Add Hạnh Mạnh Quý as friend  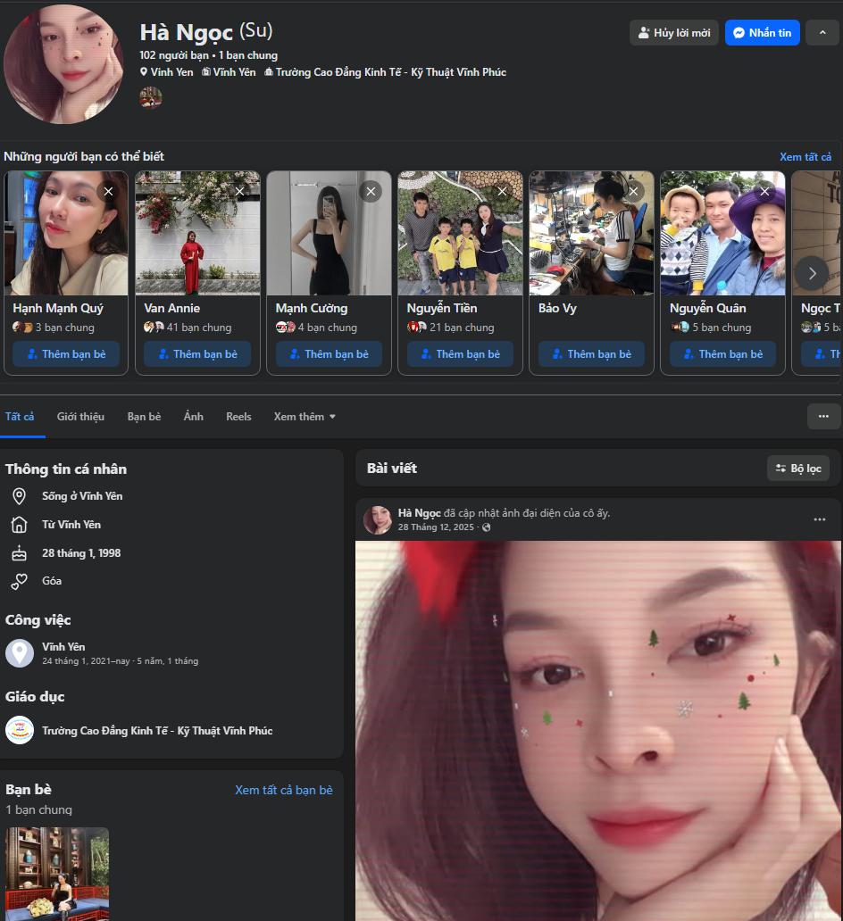(x=66, y=354)
